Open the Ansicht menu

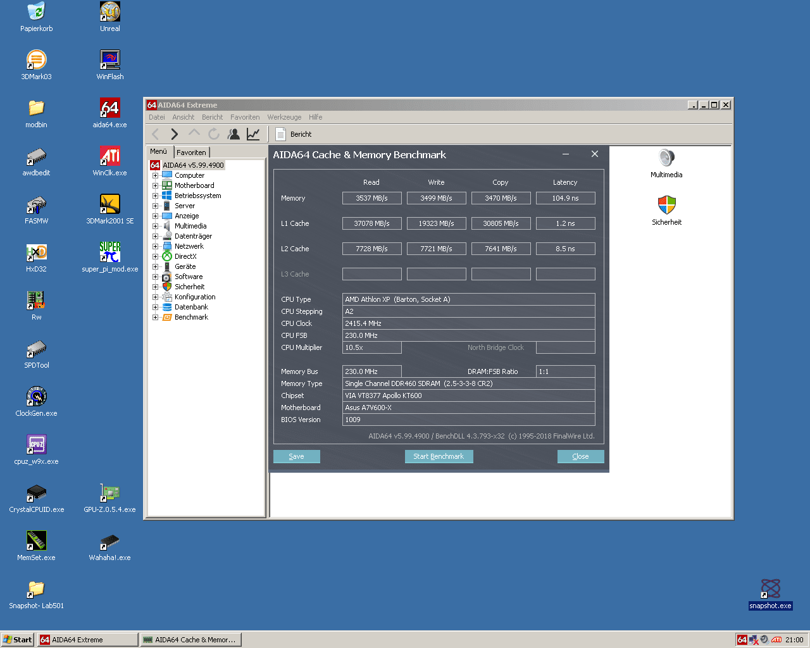[x=184, y=117]
